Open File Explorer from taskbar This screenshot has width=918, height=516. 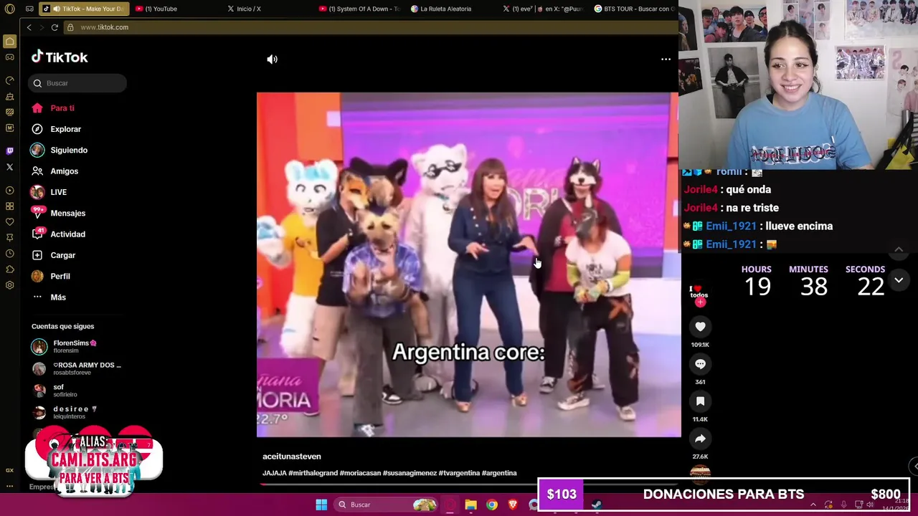[x=470, y=505]
